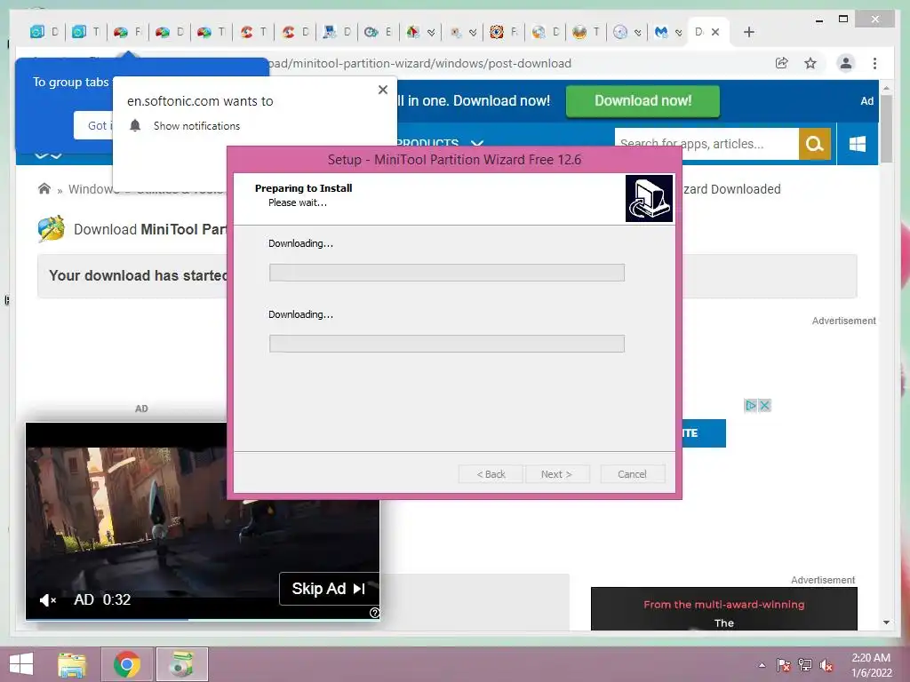Click the first Downloading progress bar
This screenshot has height=682, width=910.
point(446,273)
